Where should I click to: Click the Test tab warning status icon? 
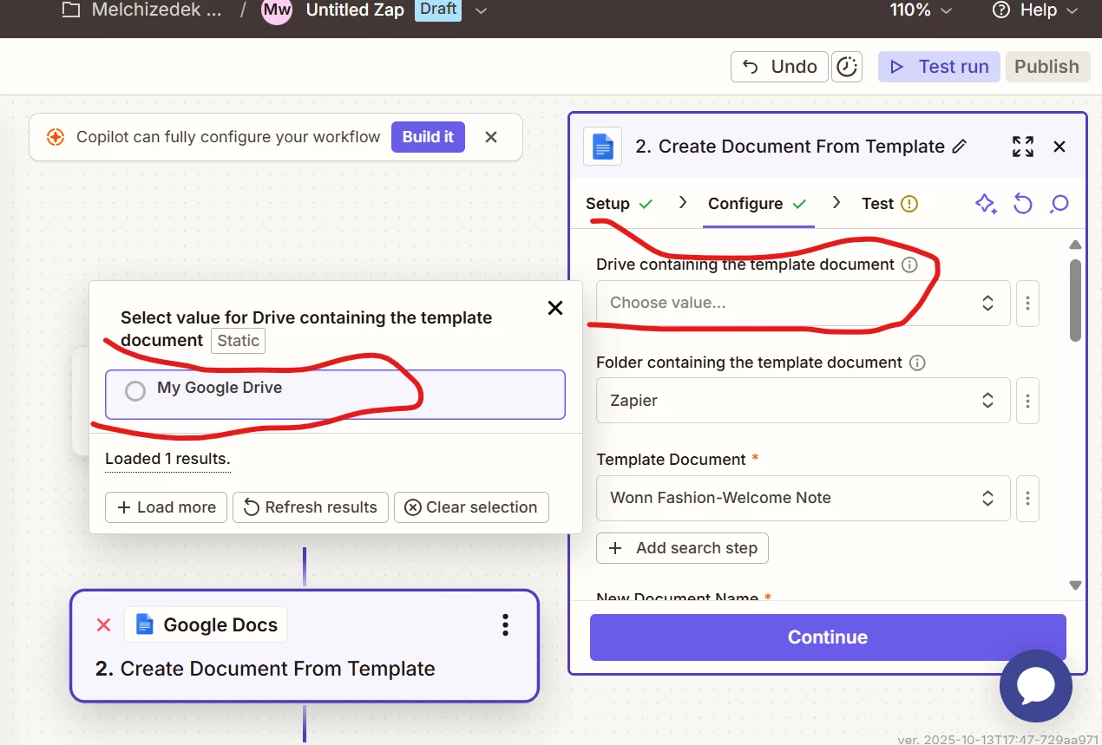click(908, 204)
